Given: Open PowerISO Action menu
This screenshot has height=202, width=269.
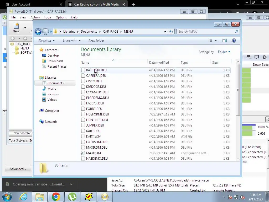Looking at the screenshot, I should coord(35,17).
